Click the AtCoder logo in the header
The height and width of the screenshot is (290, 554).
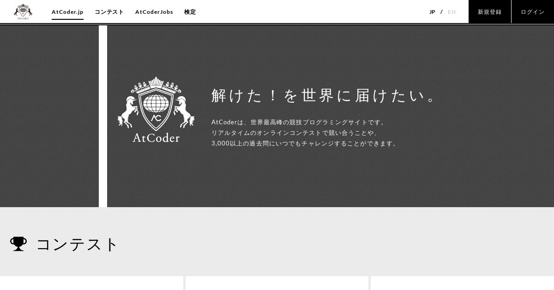23,12
